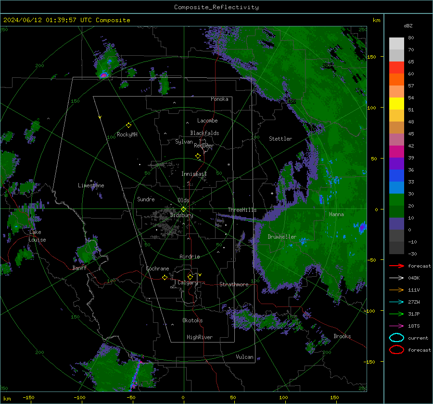Click the intense storm cell near top-left
433x404 pixels.
tap(103, 75)
